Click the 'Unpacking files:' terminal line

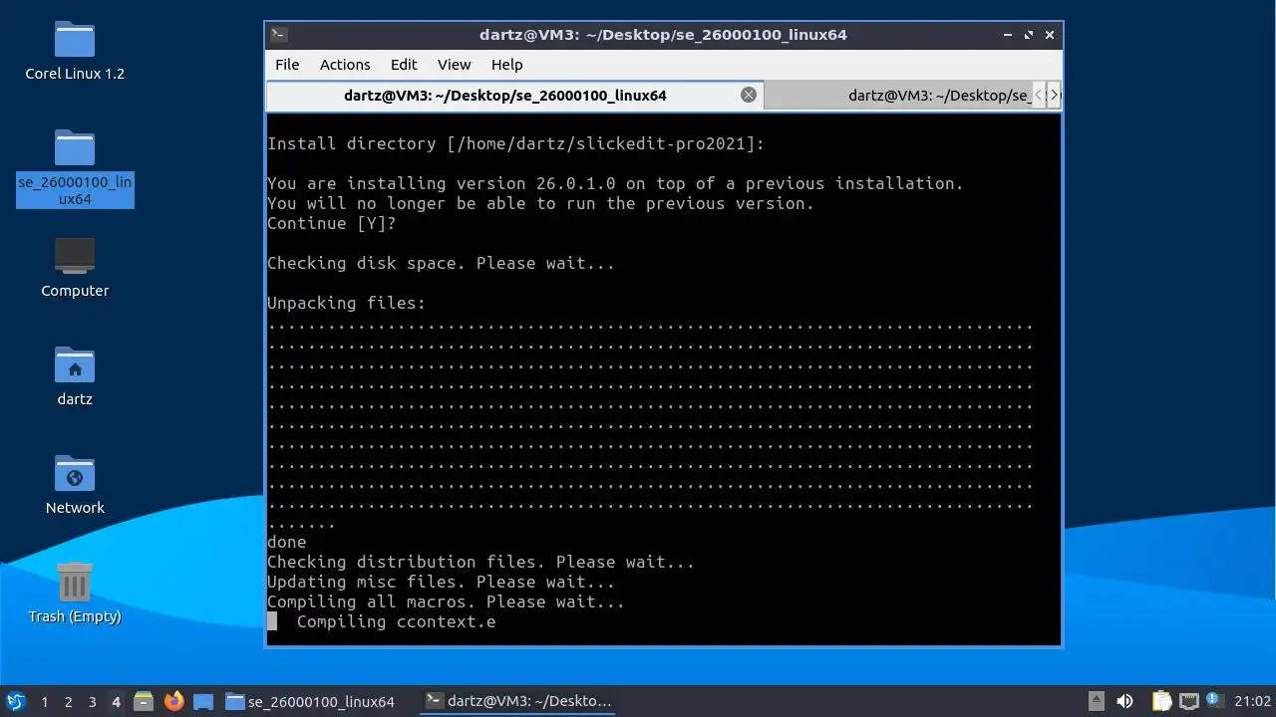pyautogui.click(x=346, y=303)
